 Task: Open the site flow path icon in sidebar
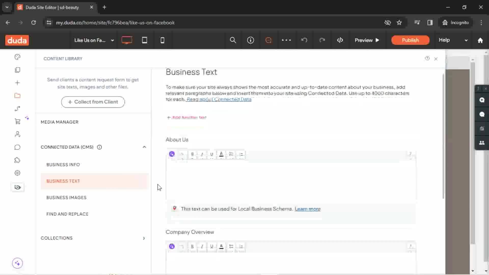pos(17,109)
